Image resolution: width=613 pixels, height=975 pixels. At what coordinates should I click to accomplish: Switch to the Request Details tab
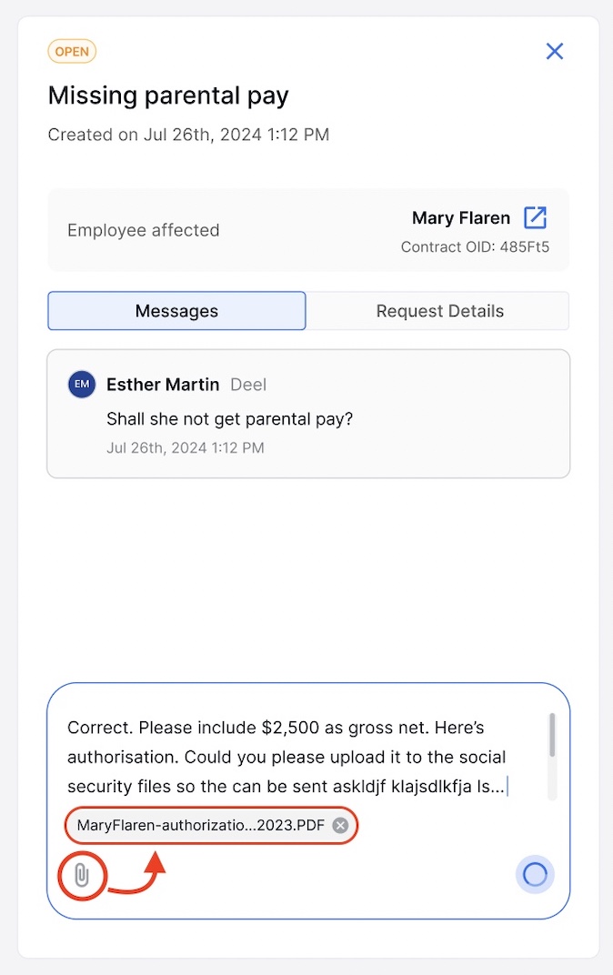(439, 311)
